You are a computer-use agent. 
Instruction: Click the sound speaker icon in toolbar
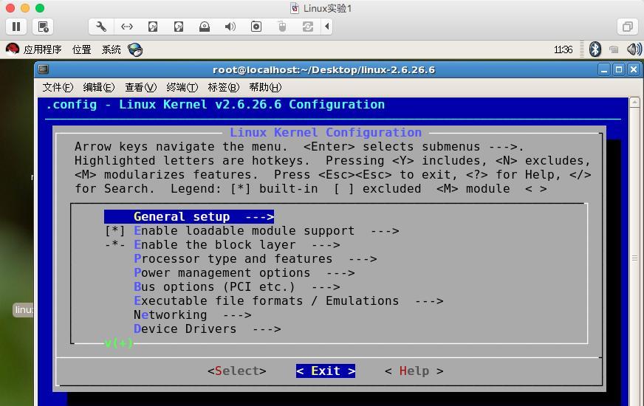coord(230,27)
